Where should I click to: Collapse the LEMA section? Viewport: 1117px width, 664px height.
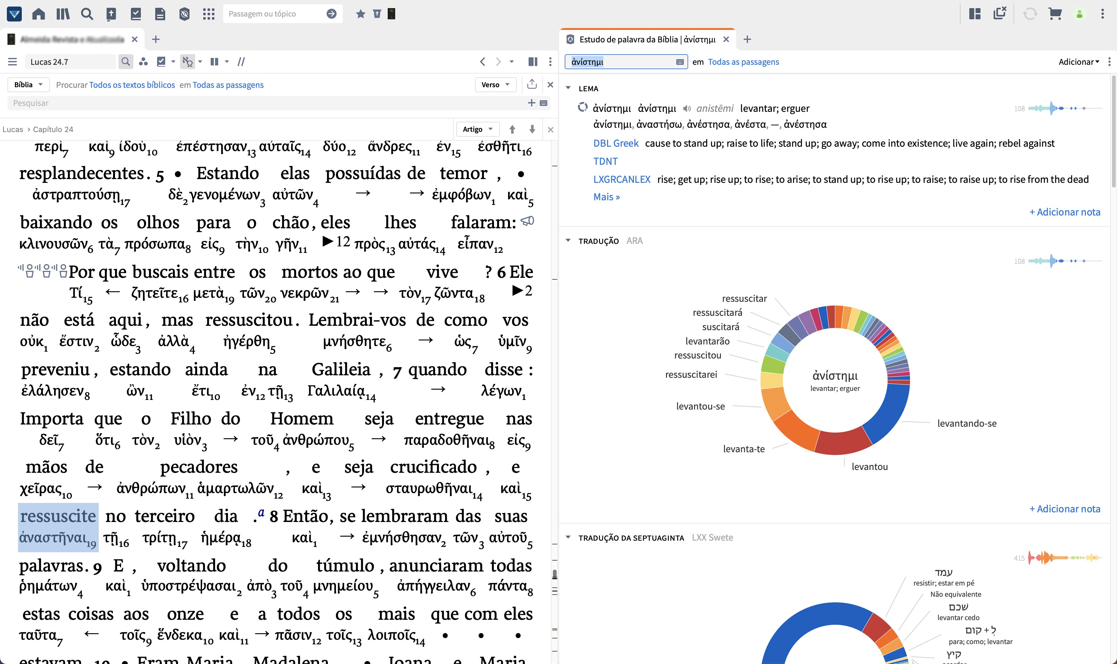tap(568, 88)
